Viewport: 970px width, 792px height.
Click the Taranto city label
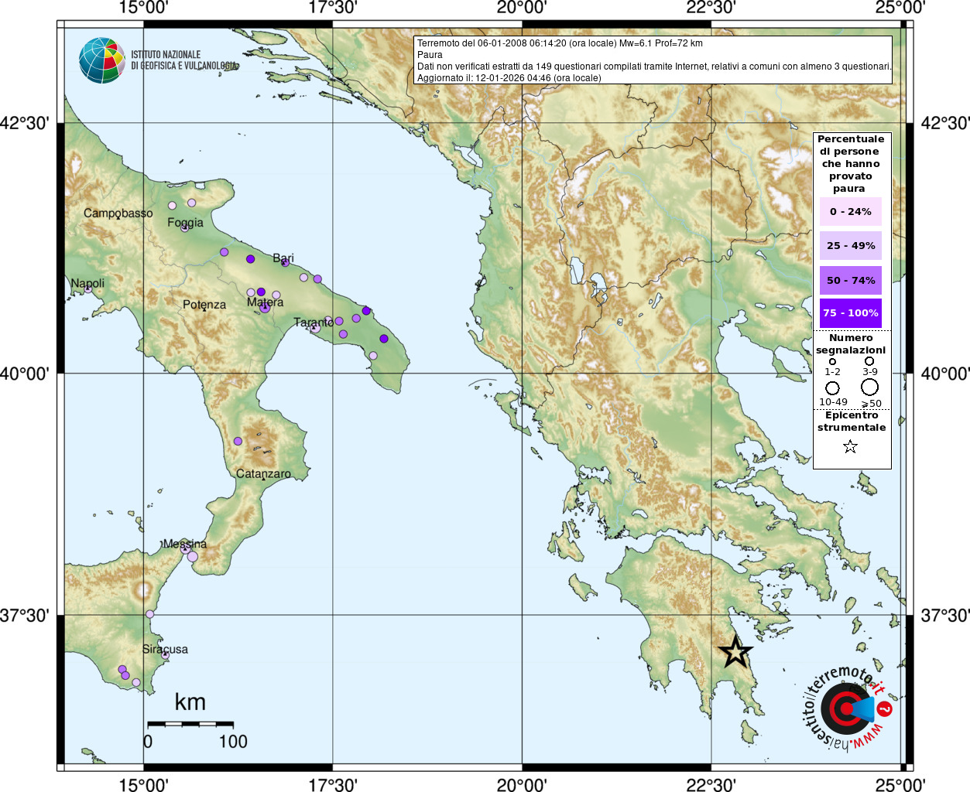pos(314,322)
